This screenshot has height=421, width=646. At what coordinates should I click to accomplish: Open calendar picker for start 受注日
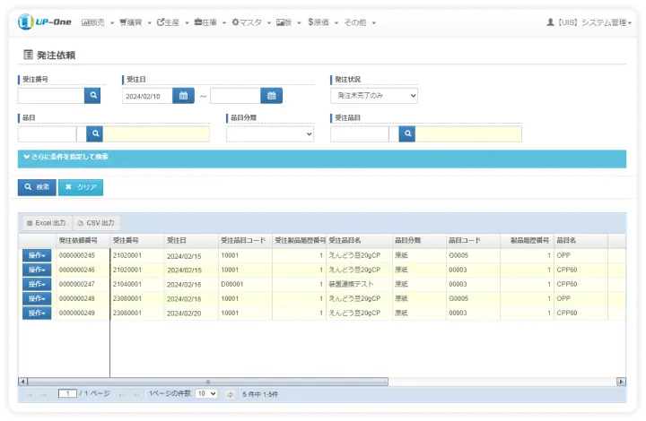pos(182,95)
